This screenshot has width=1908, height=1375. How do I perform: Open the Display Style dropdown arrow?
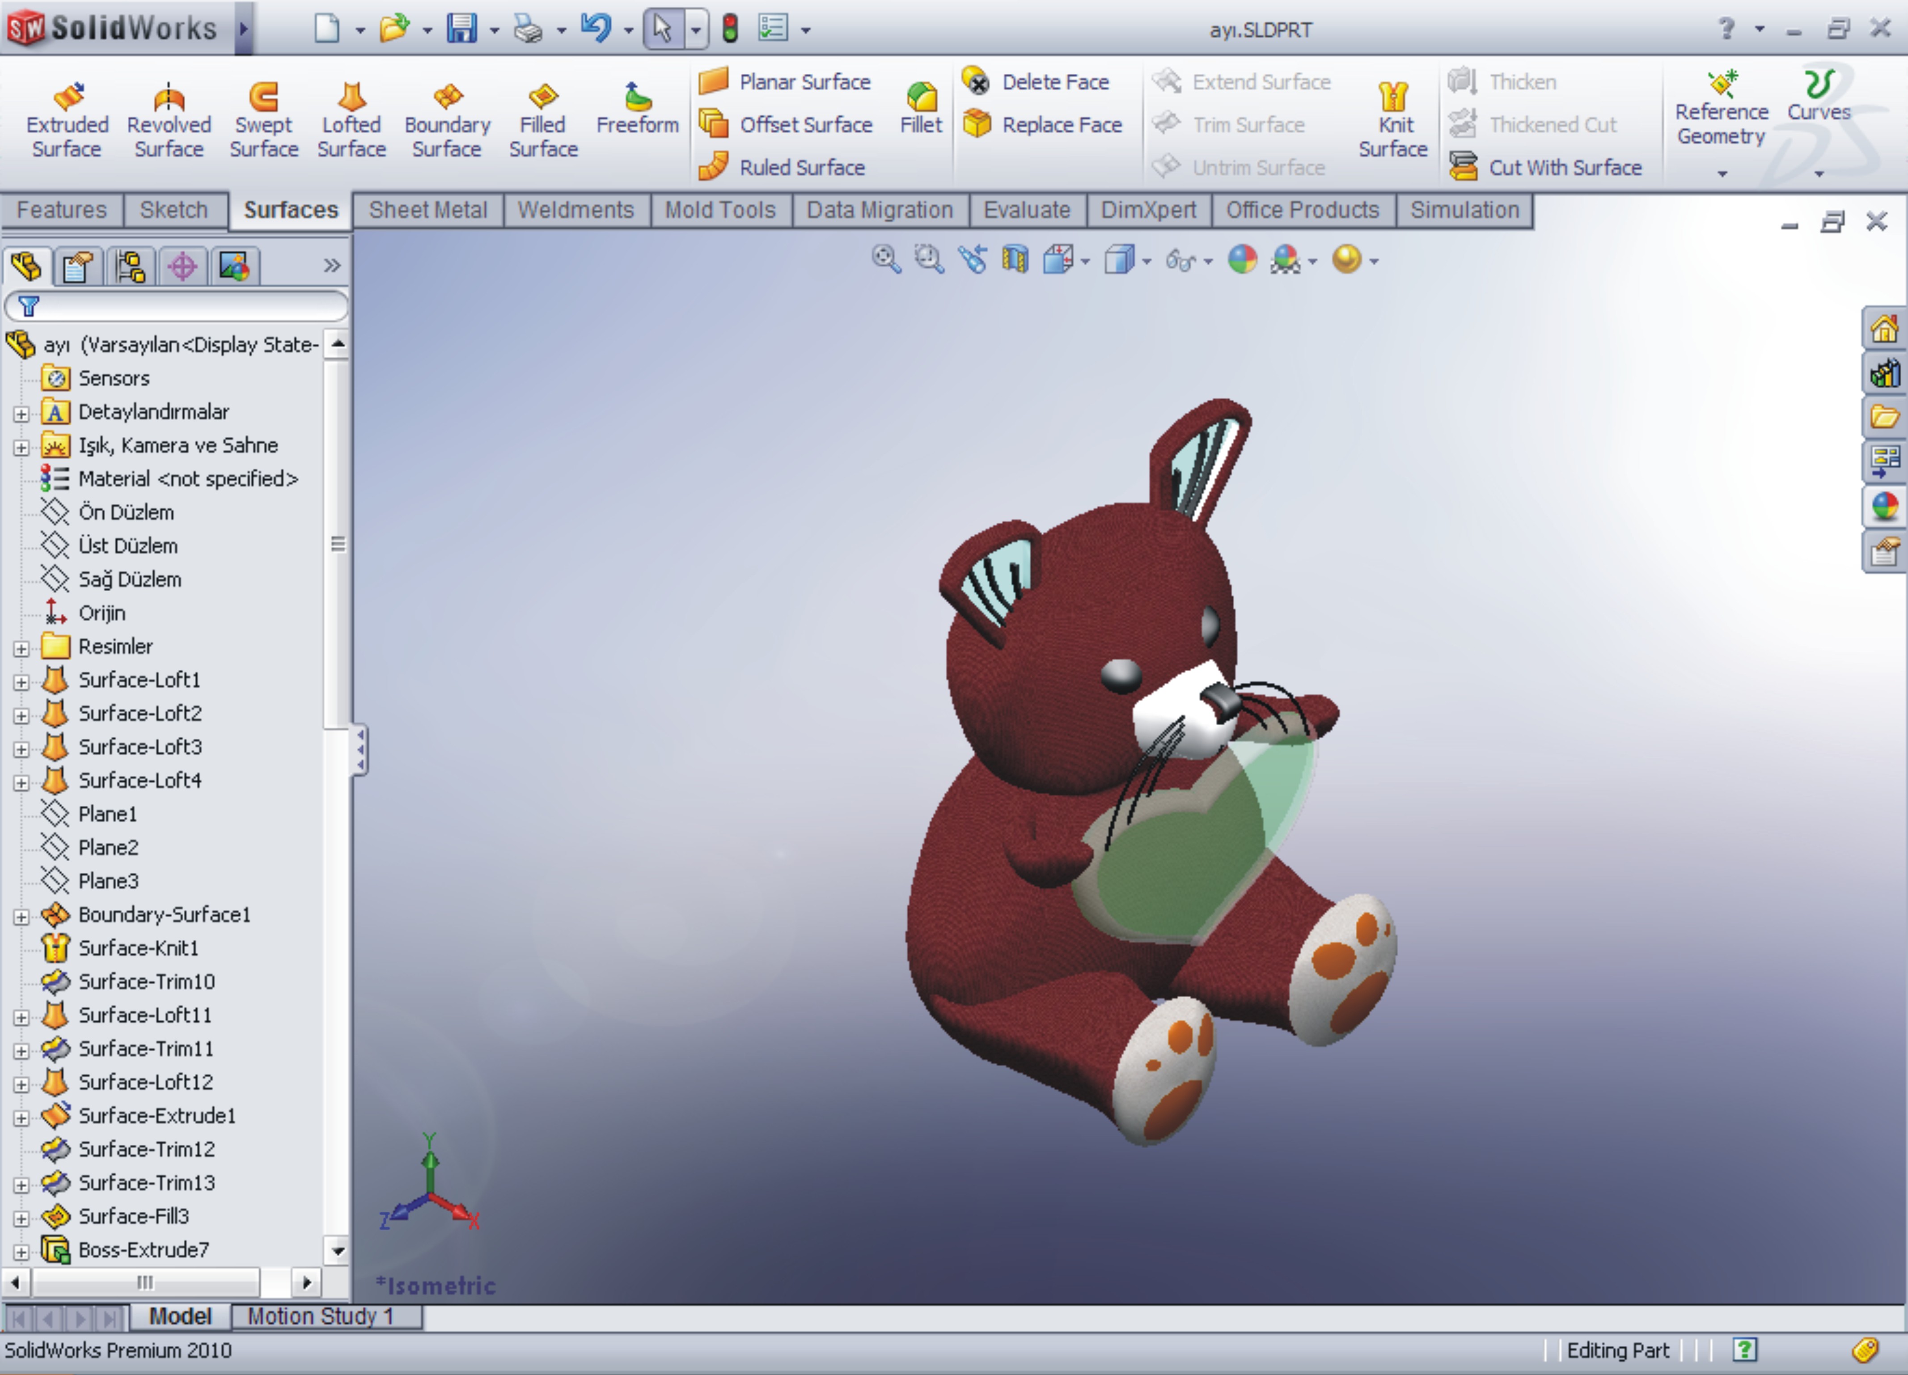(x=1146, y=262)
